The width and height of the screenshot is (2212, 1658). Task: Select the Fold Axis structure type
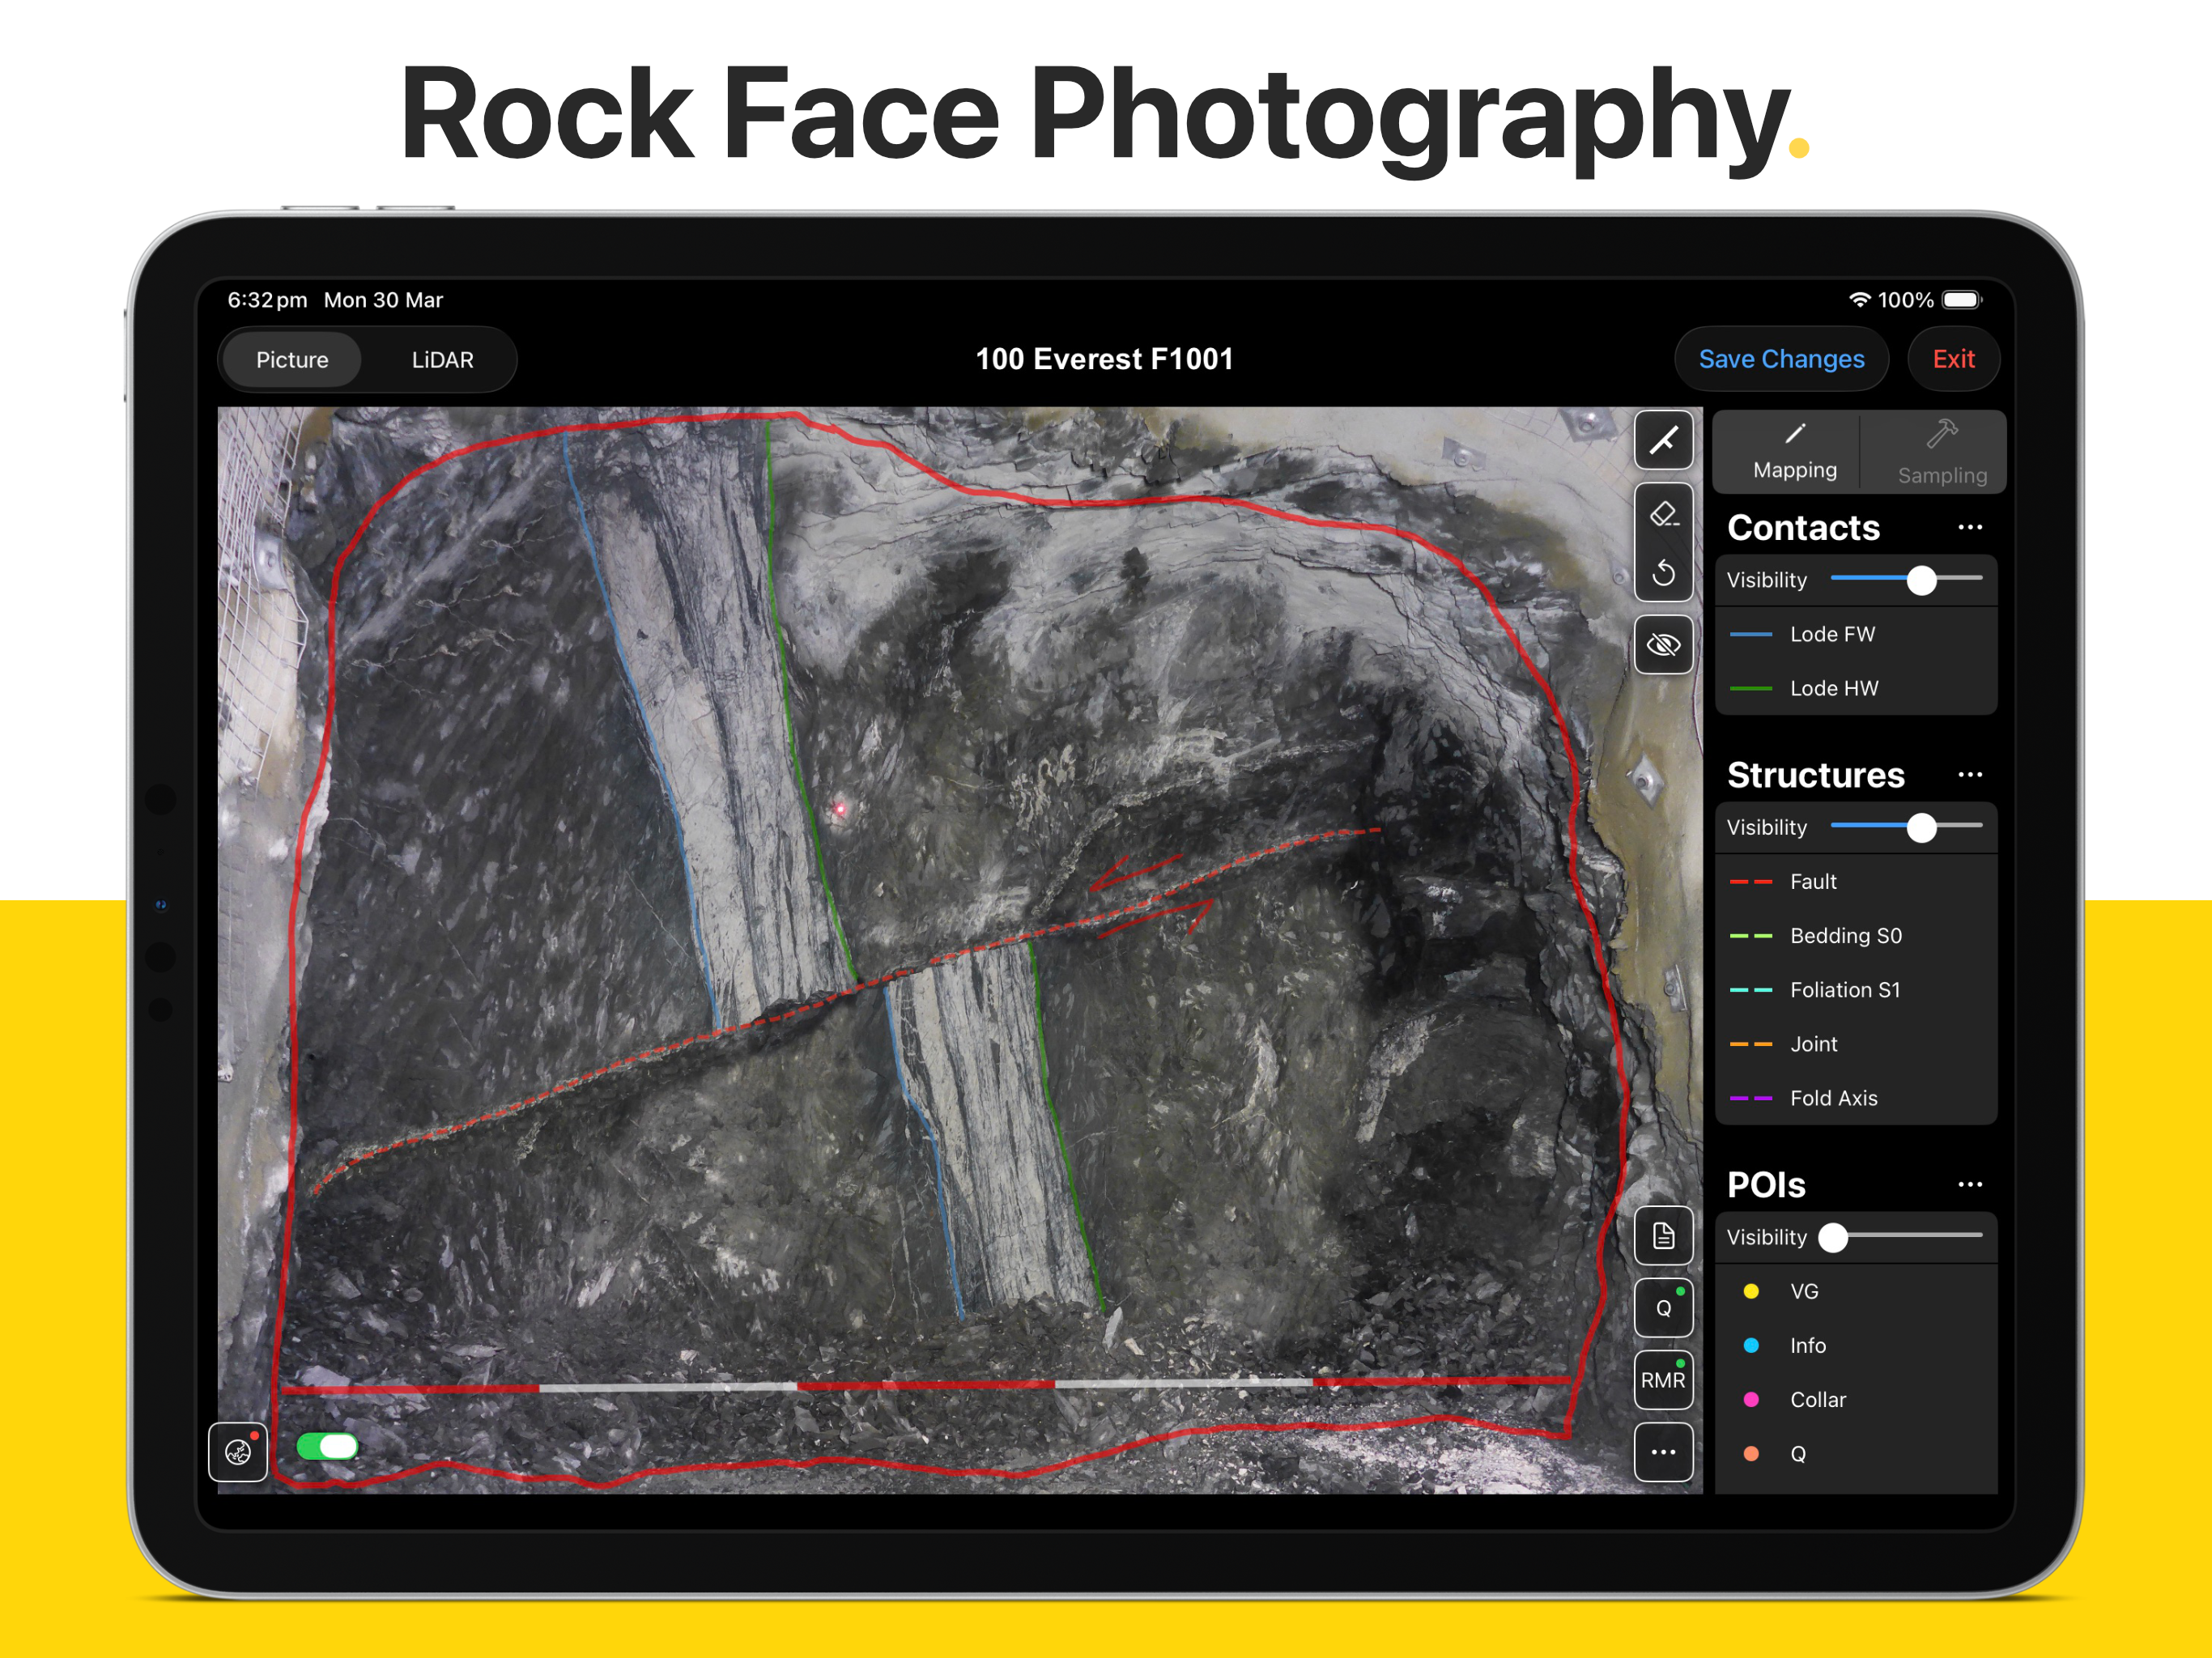[x=1856, y=1097]
